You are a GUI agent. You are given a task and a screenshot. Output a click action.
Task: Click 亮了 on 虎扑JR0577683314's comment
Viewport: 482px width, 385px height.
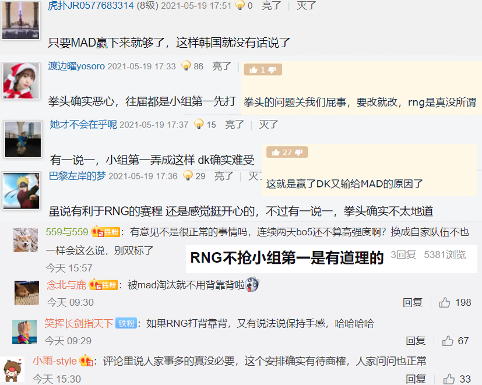click(272, 5)
